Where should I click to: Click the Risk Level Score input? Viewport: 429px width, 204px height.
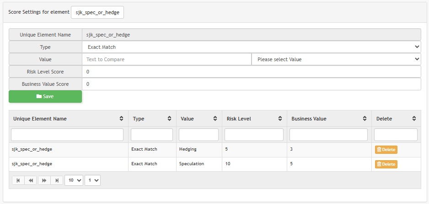251,72
